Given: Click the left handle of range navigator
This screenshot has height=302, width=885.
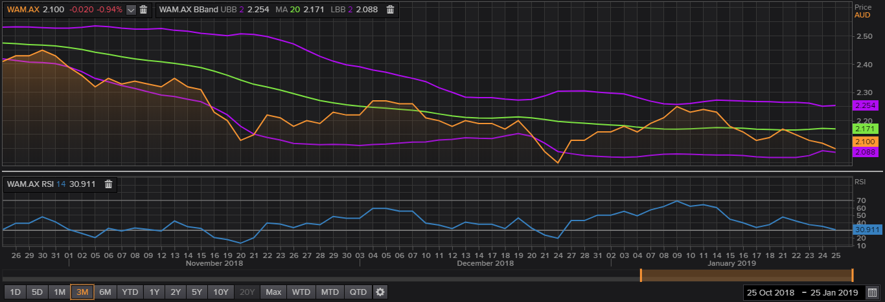Looking at the screenshot, I should [641, 275].
